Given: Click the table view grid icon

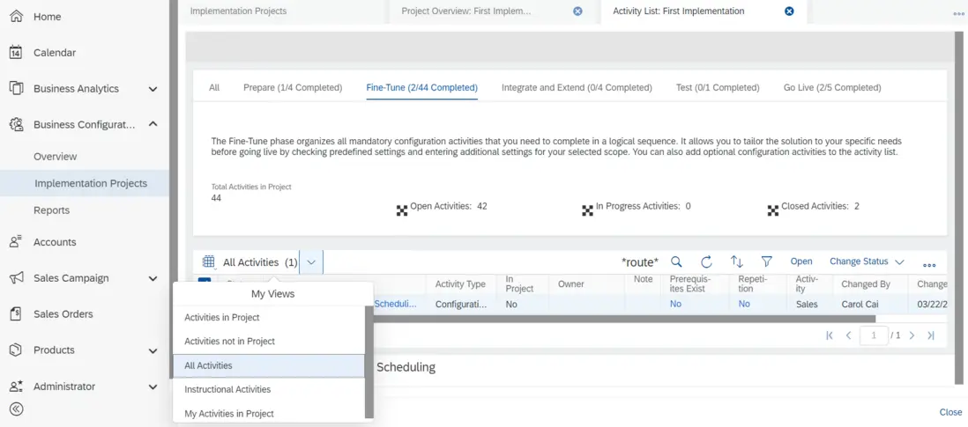Looking at the screenshot, I should (209, 262).
